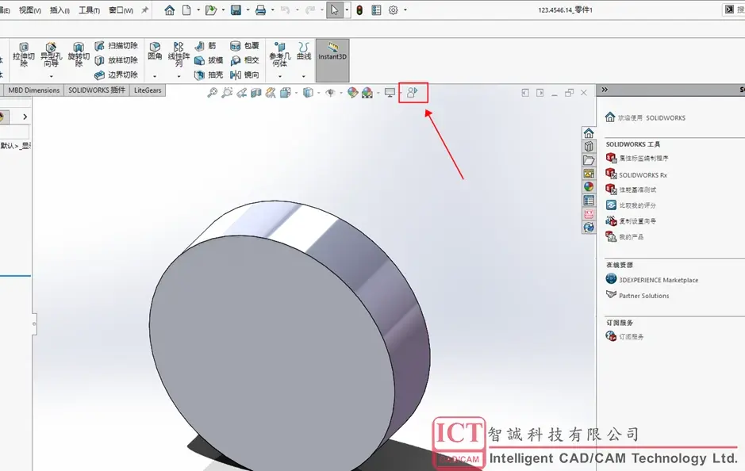
Task: Click 曲线 curves tool
Action: point(304,52)
